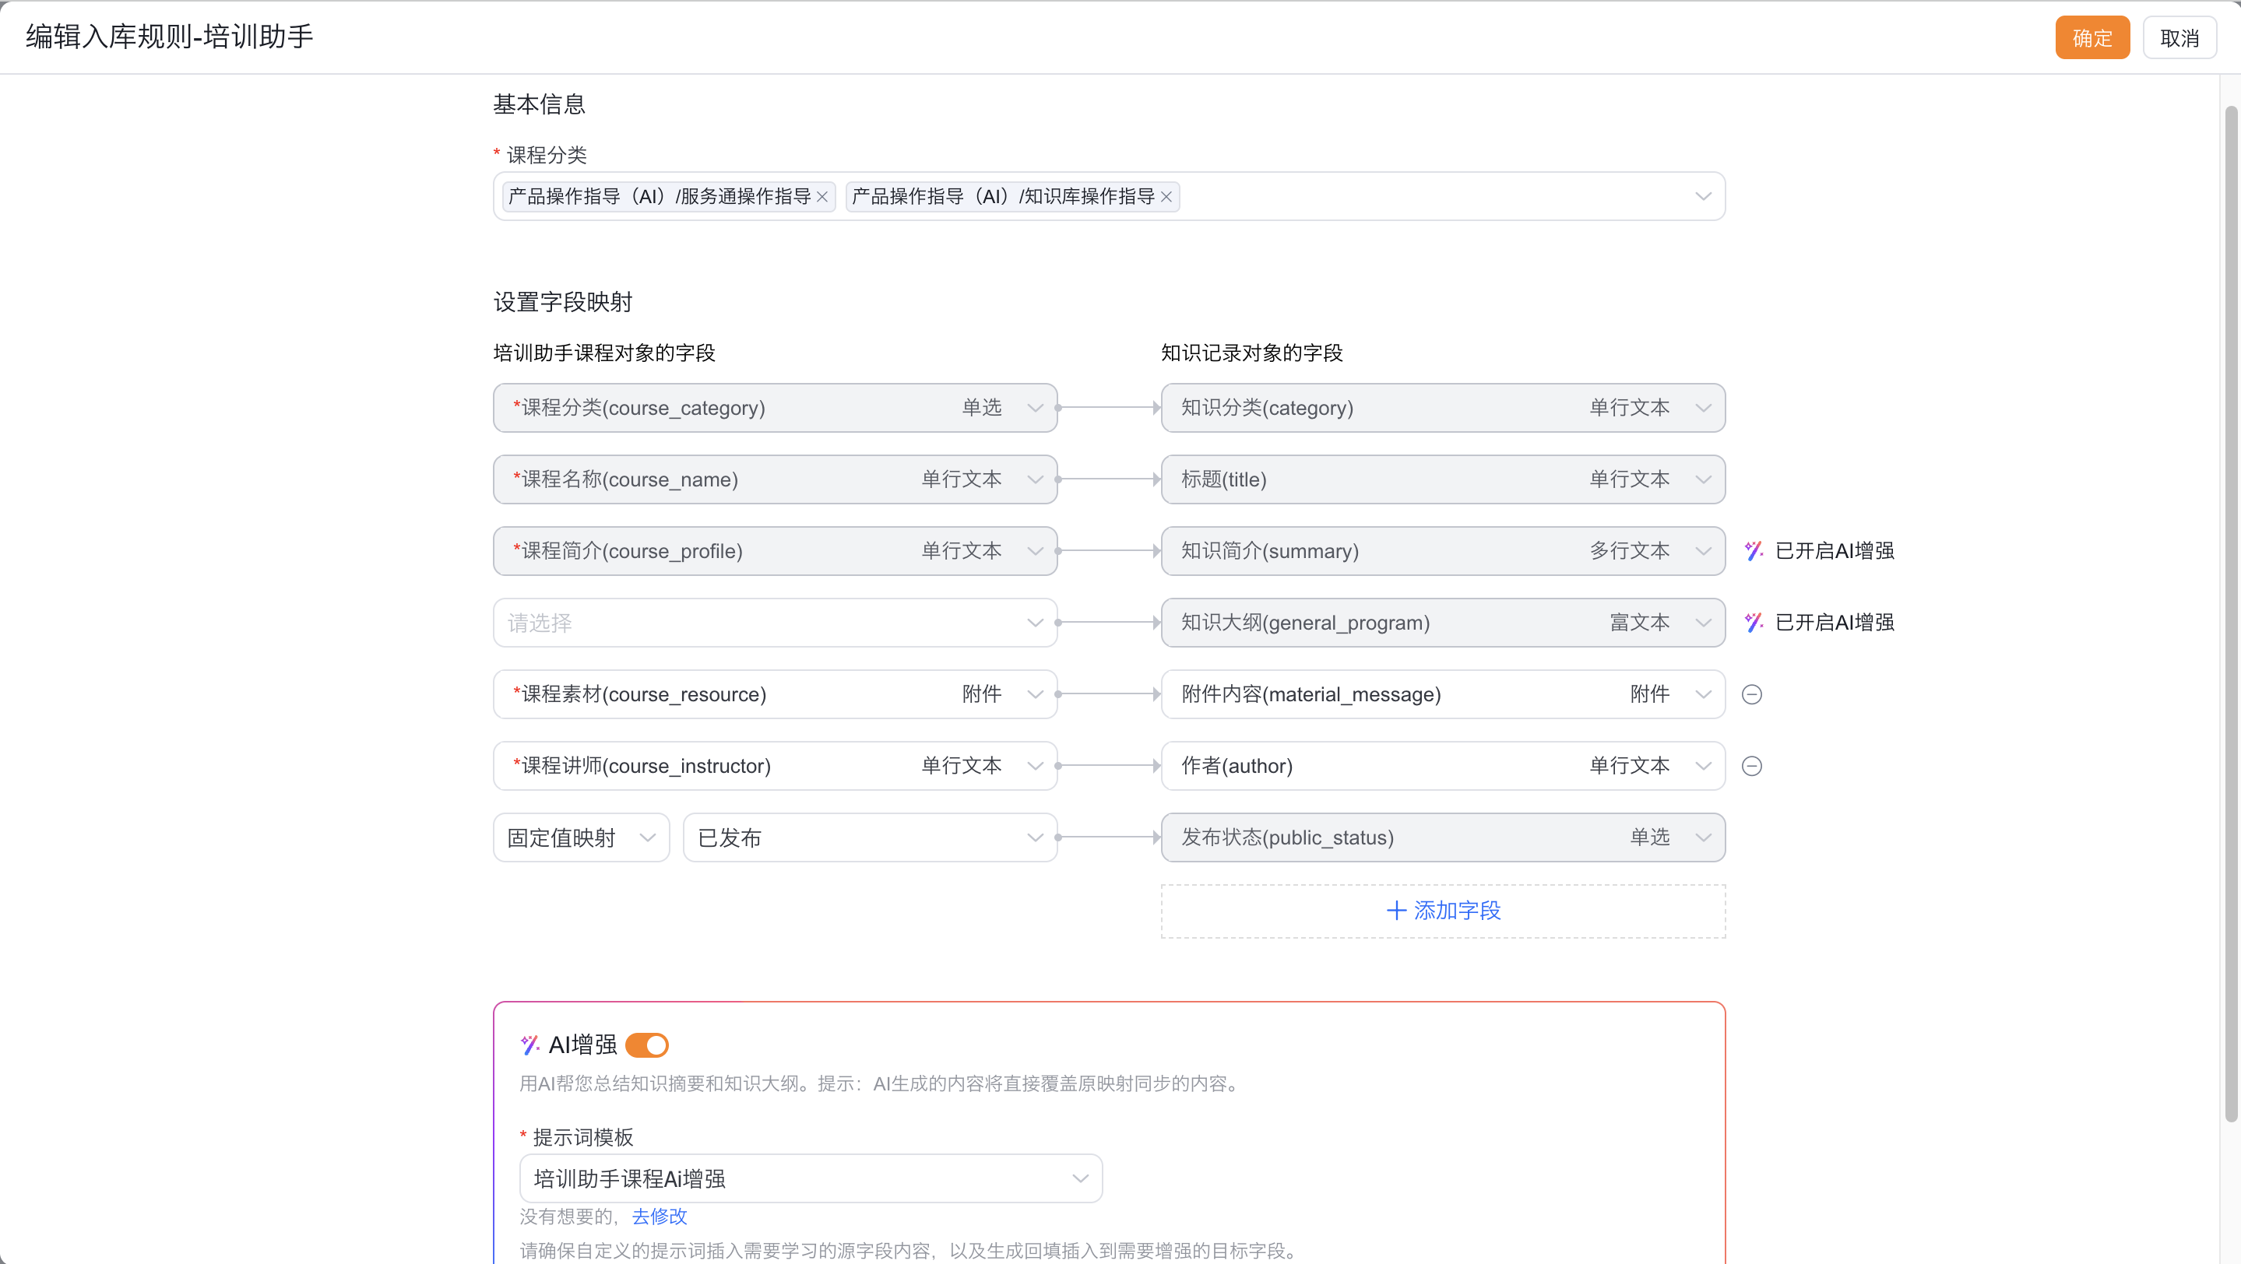2241x1264 pixels.
Task: Click the 培训助手课程对象的字段 column header
Action: 603,352
